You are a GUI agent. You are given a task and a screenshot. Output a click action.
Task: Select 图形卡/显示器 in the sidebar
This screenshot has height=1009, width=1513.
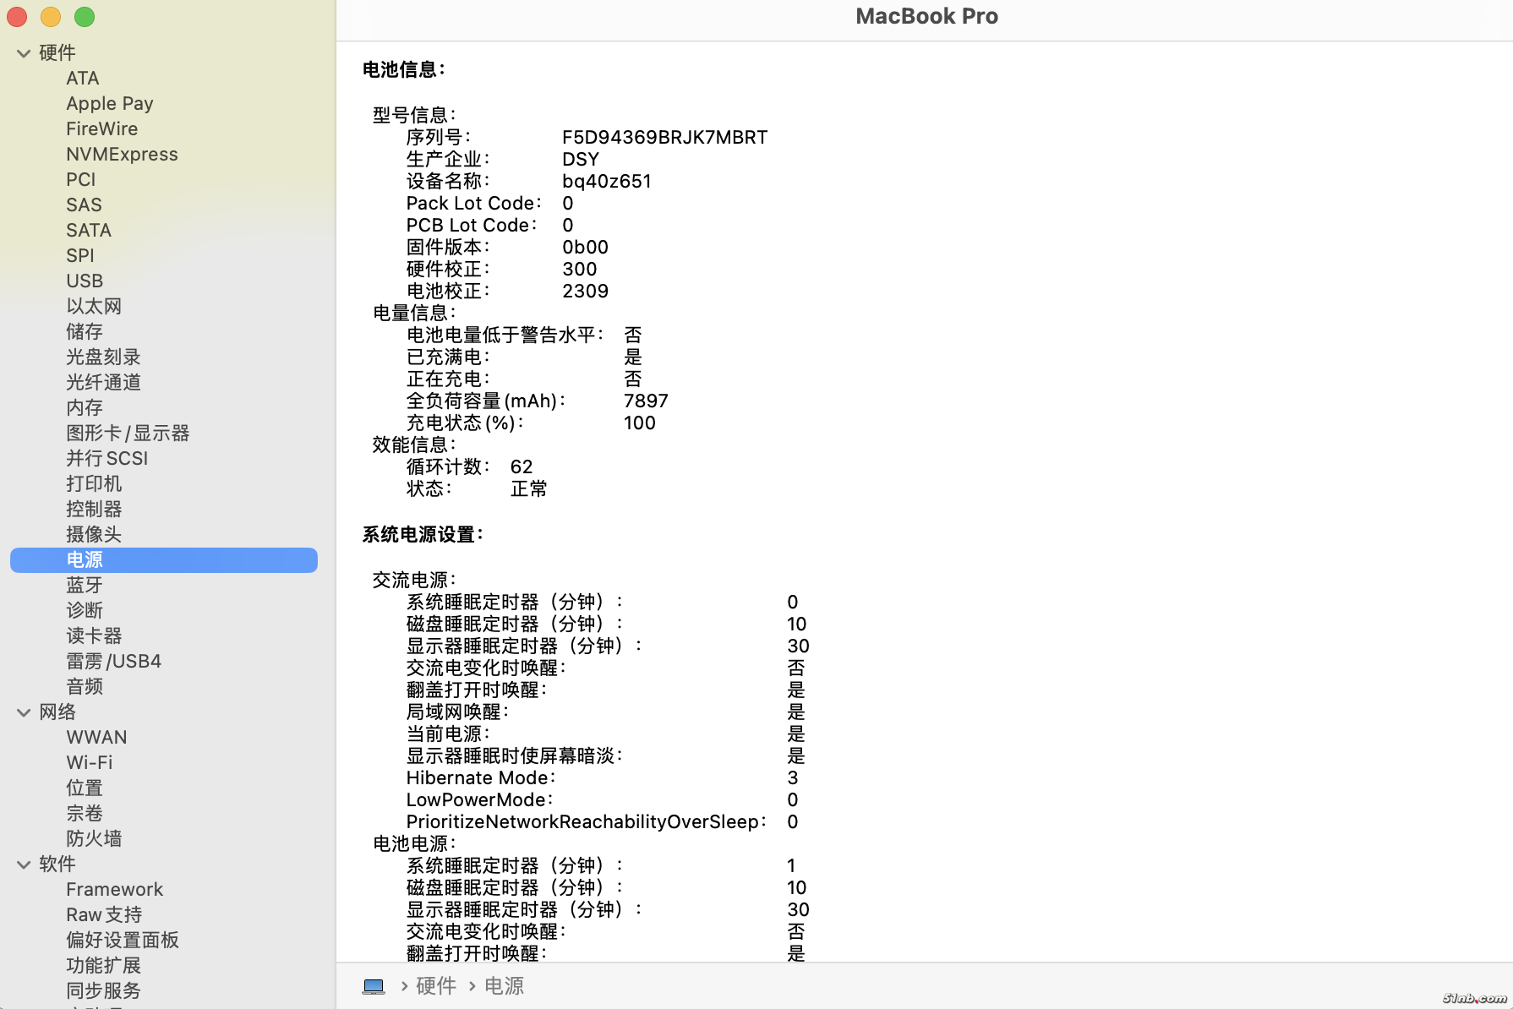pos(128,433)
